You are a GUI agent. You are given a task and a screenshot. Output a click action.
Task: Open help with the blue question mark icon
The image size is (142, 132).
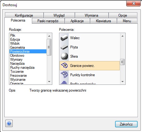[x=9, y=123]
